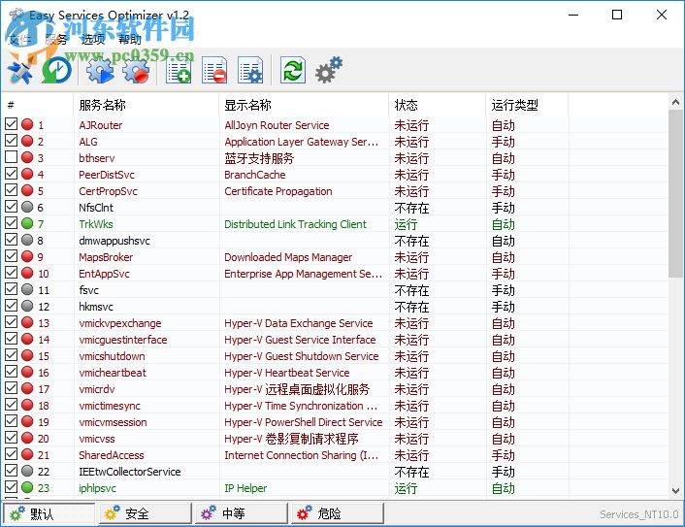Uncheck the vmicheartbeat service checkbox
685x527 pixels.
pos(12,372)
